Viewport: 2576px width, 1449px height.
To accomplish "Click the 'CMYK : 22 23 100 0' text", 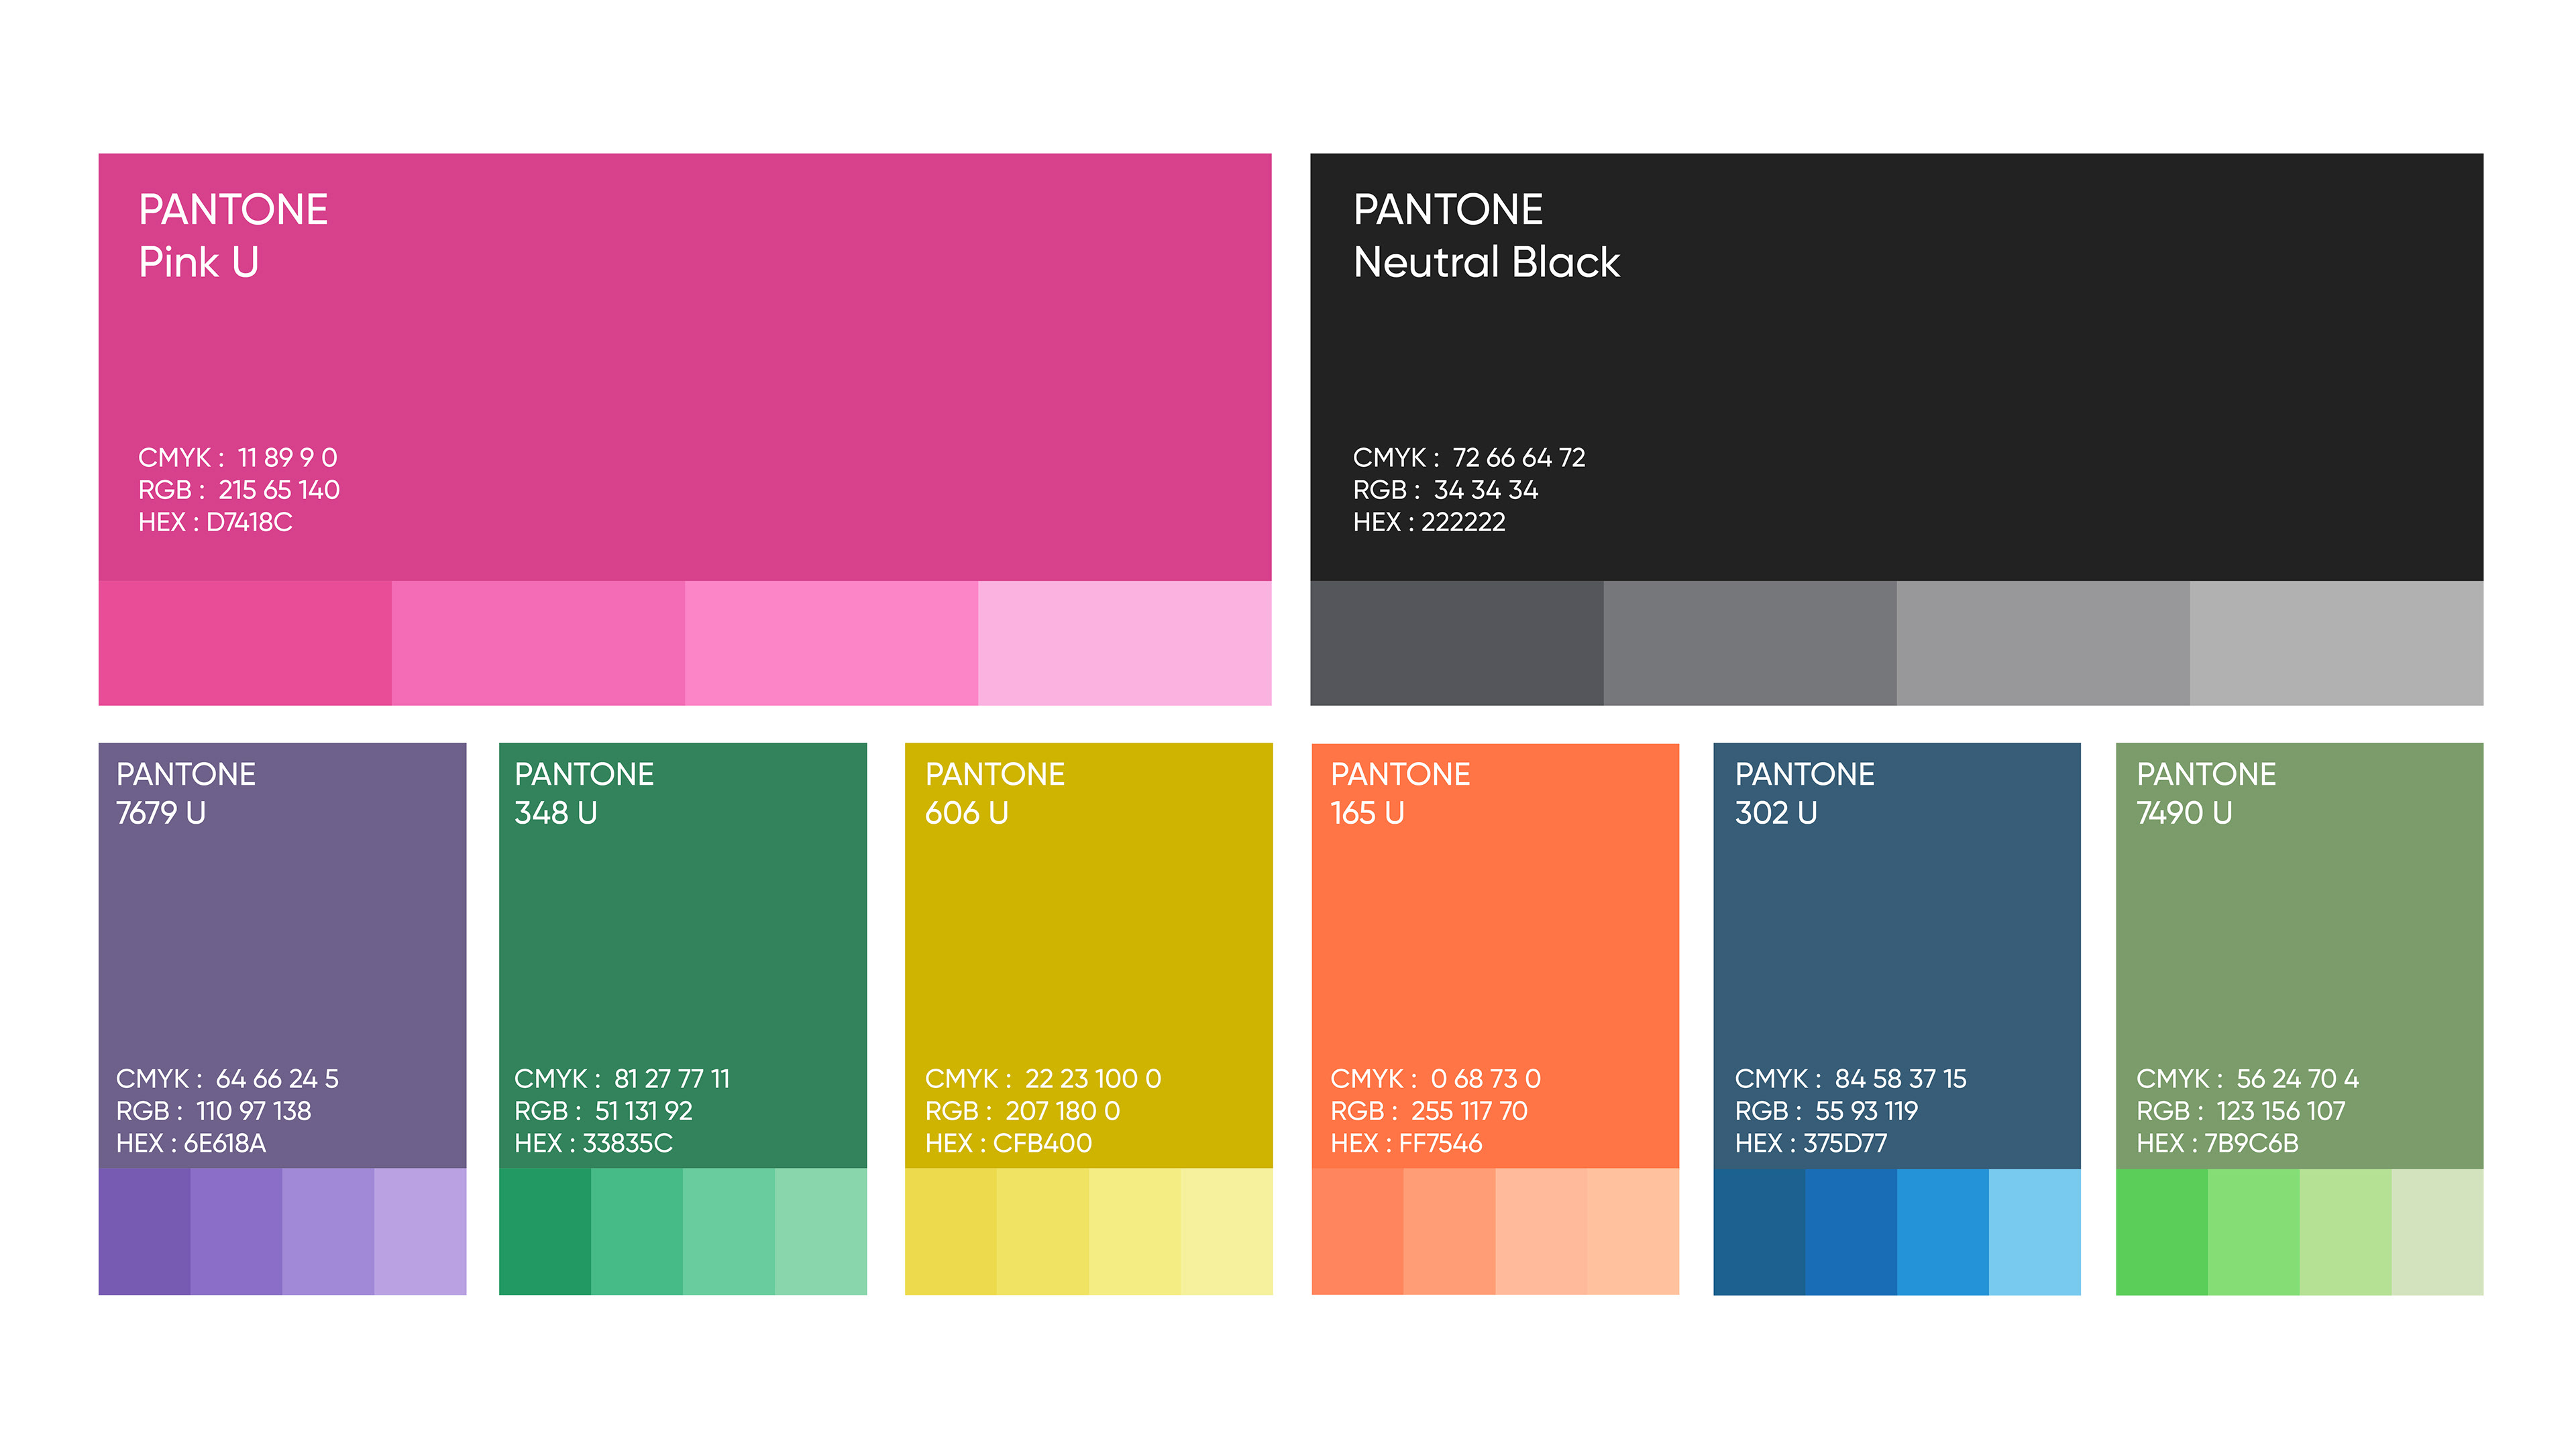I will coord(1043,1079).
